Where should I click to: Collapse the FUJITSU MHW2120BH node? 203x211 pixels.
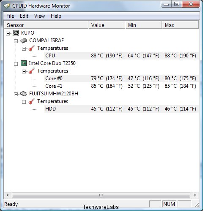pos(16,94)
